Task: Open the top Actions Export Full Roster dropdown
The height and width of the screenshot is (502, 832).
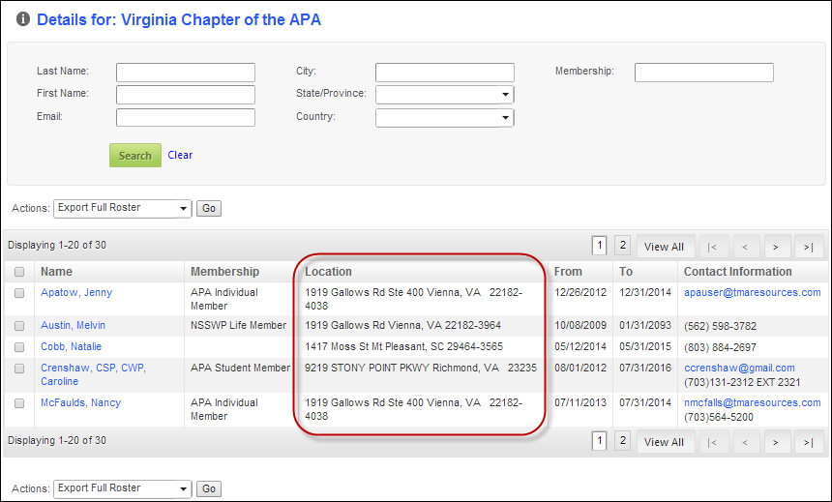Action: coord(122,208)
